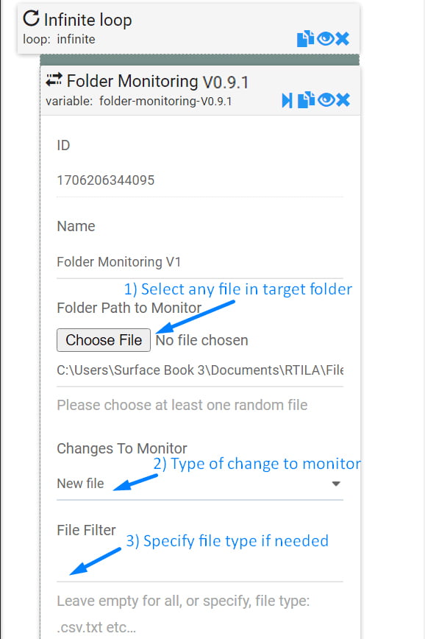Duplicate the Infinite loop block
The height and width of the screenshot is (639, 425).
pyautogui.click(x=305, y=39)
